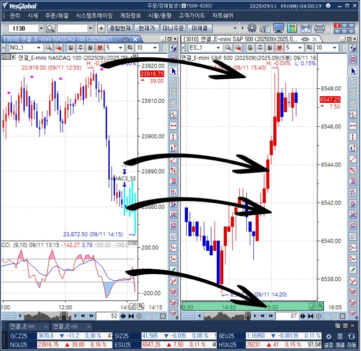Screen dimensions: 361x351
Task: Expand the ES_1 symbol dropdown
Action: 218,48
